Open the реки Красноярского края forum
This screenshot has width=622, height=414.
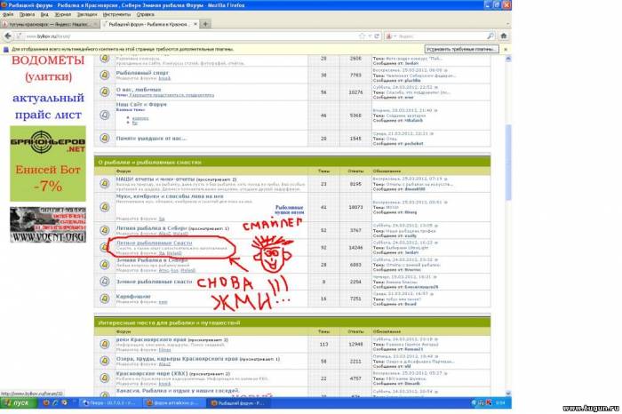(151, 340)
